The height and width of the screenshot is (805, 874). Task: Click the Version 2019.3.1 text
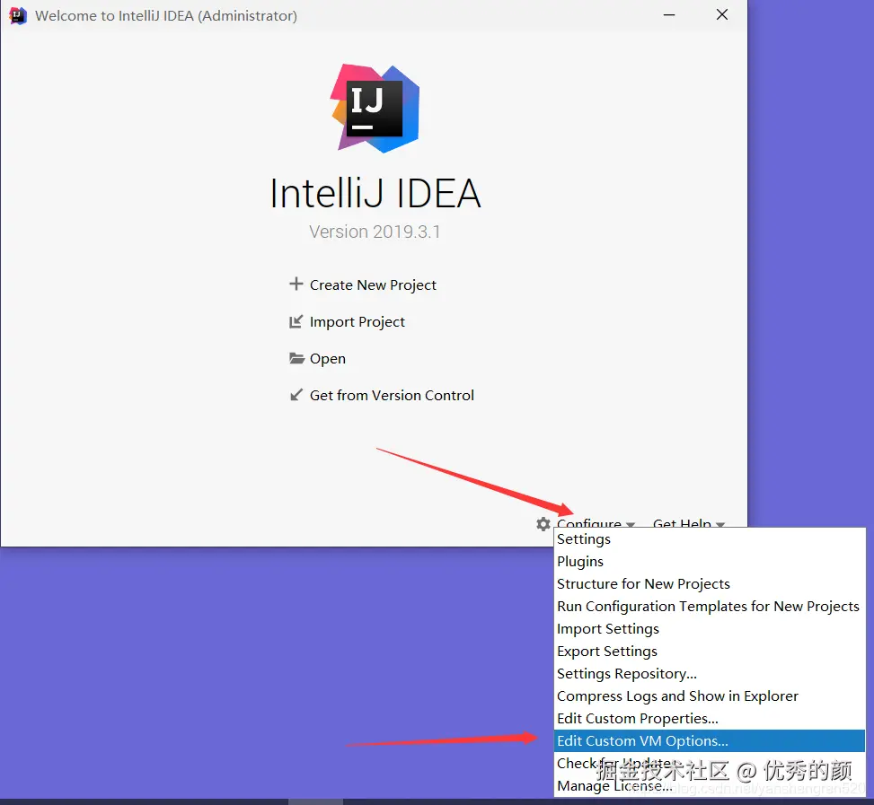pos(375,232)
